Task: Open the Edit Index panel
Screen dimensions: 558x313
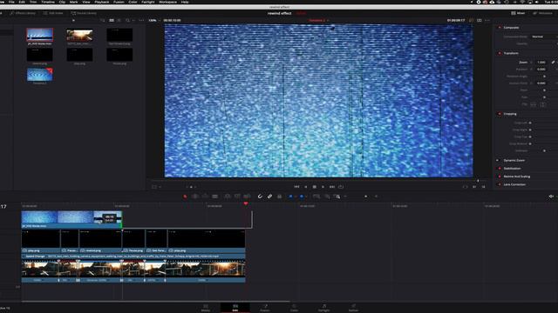Action: coord(53,13)
